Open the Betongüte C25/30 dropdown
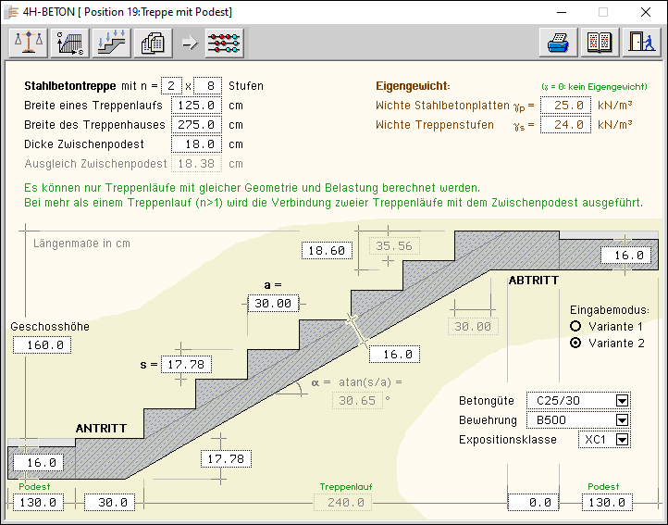Image resolution: width=668 pixels, height=525 pixels. pos(622,401)
